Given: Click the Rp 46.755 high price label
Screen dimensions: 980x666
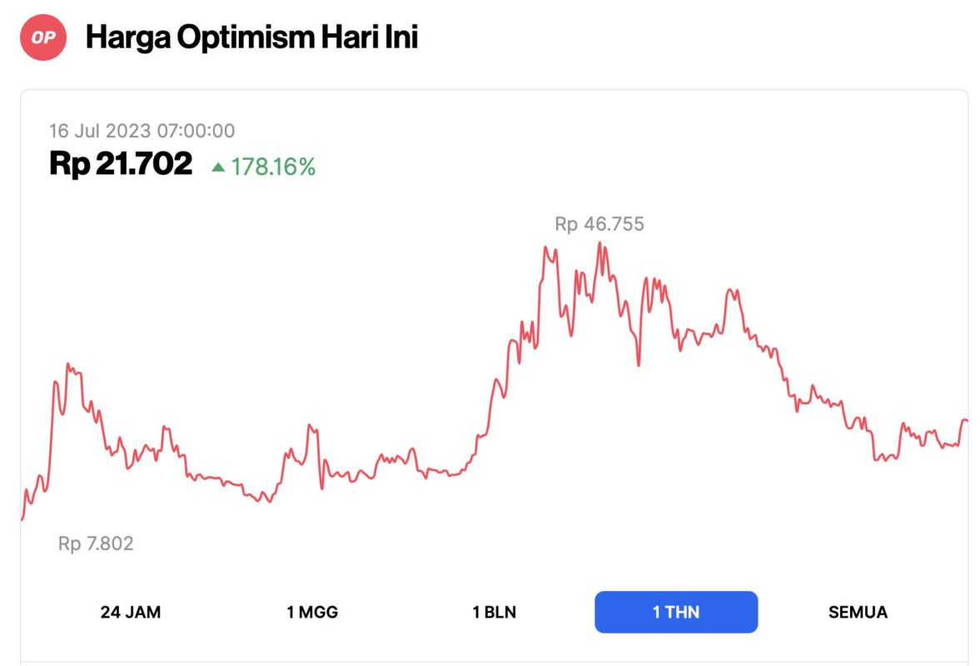Looking at the screenshot, I should [599, 224].
